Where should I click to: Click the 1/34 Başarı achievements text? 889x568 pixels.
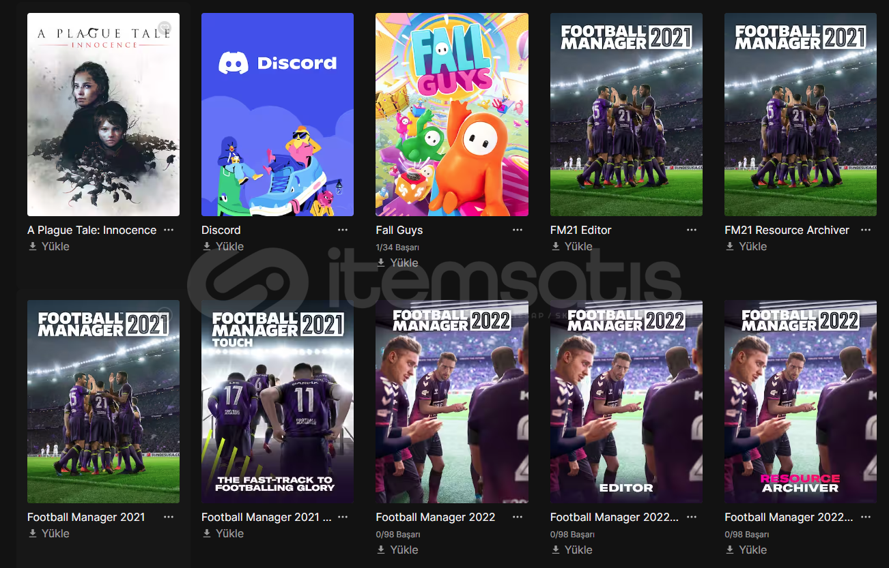tap(397, 248)
